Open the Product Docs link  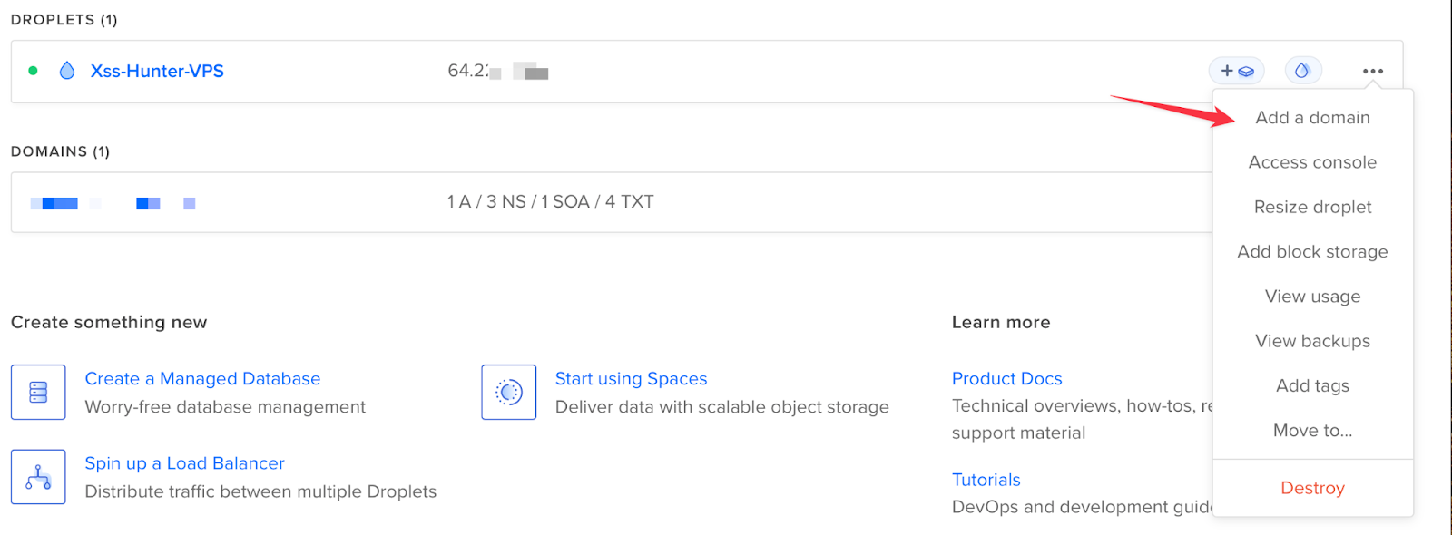coord(1006,378)
